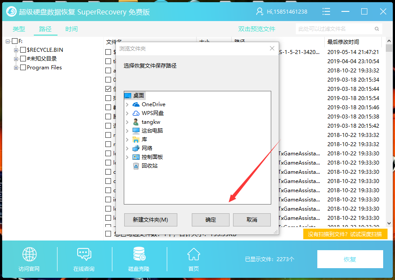Select the 库 libraries icon
The width and height of the screenshot is (395, 280).
tap(136, 140)
